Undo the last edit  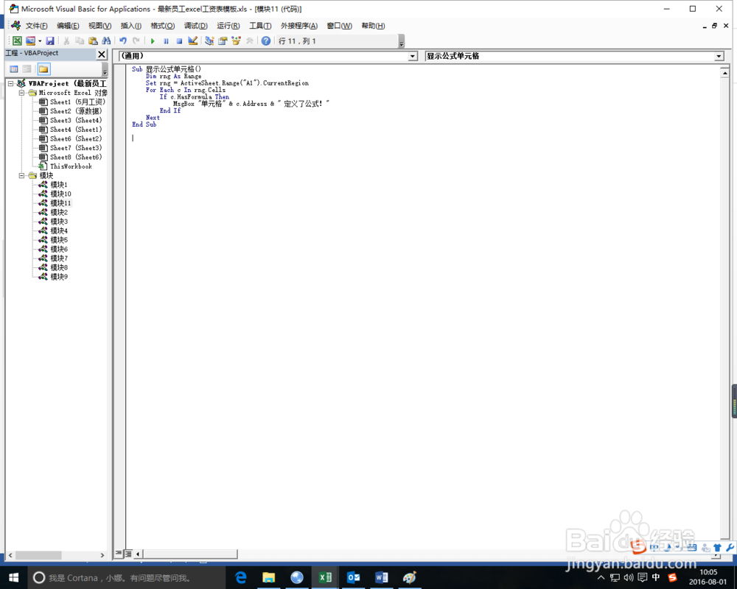[x=122, y=41]
